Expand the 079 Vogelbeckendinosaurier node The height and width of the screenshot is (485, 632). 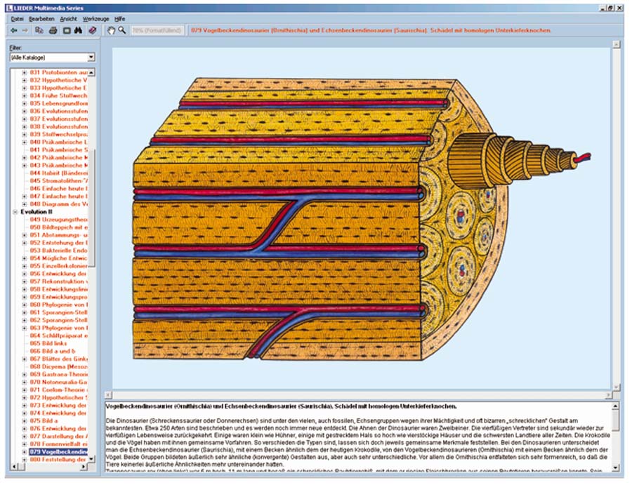point(25,451)
